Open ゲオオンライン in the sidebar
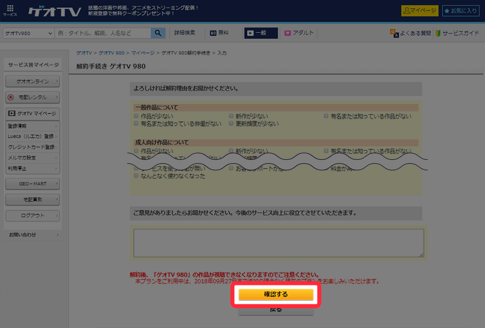 33,82
